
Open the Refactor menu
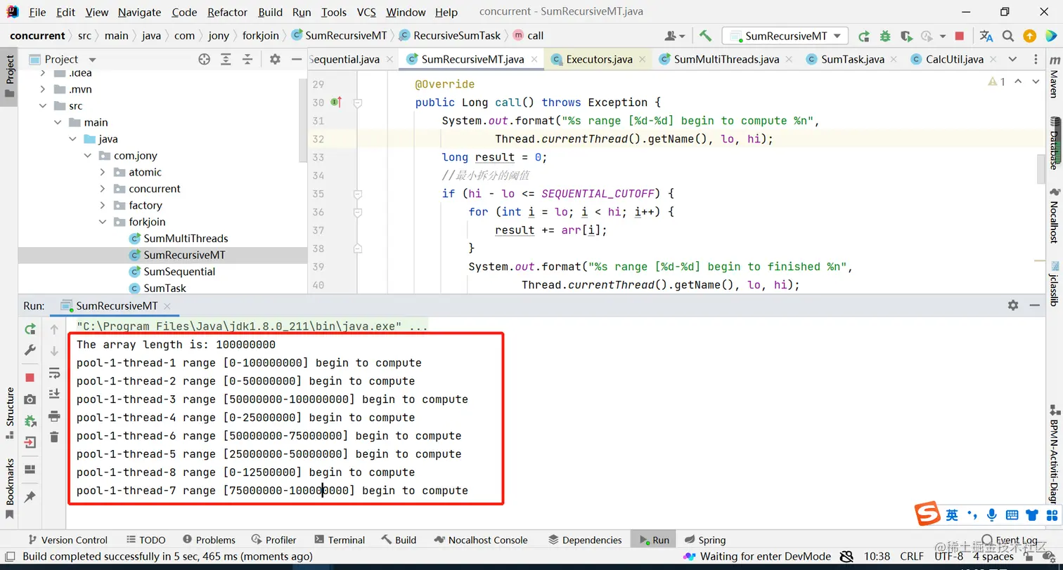(227, 12)
